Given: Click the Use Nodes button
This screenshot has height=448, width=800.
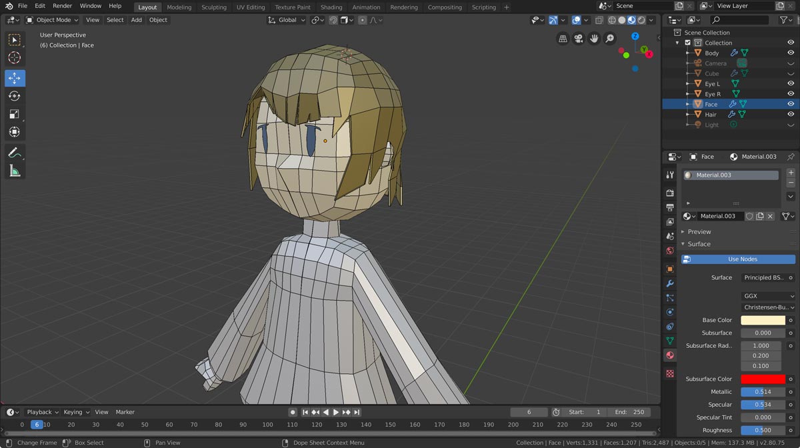Looking at the screenshot, I should 742,259.
